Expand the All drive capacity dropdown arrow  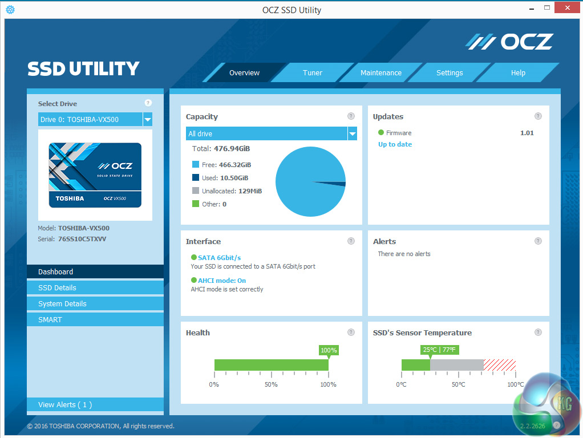pos(352,133)
